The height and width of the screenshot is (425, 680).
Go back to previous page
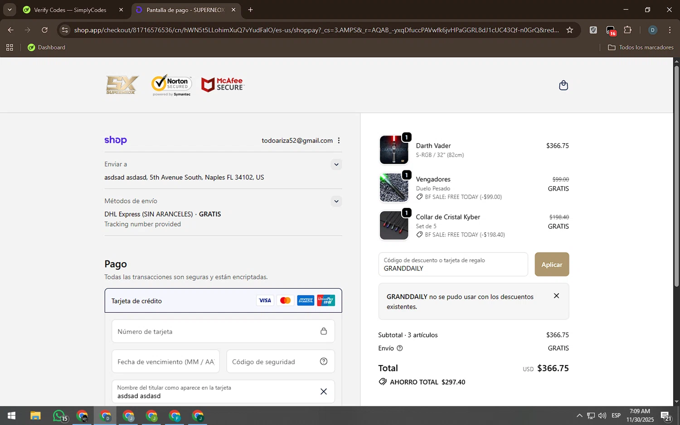coord(10,30)
